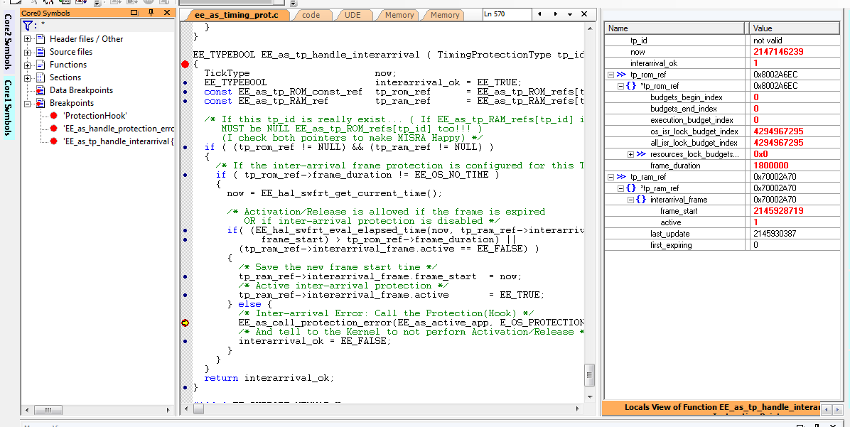850x427 pixels.
Task: Click the red dot beside 'ProtectionHook' breakpoint
Action: pos(54,116)
